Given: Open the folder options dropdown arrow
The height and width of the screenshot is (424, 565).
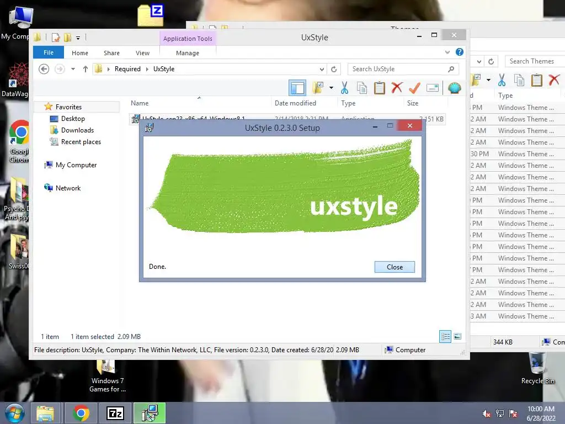Looking at the screenshot, I should [331, 88].
